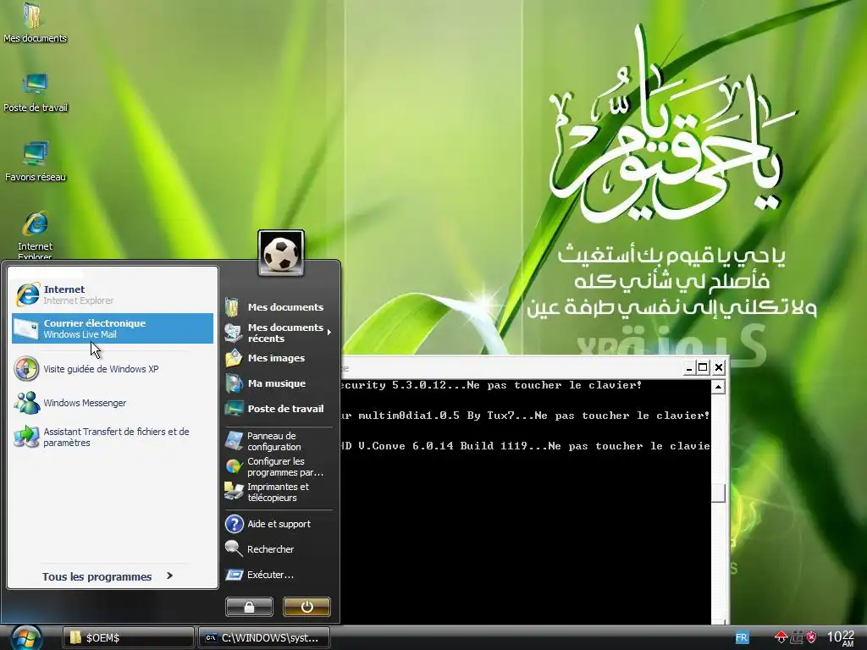Open Favoris réseau desktop icon
The width and height of the screenshot is (867, 650).
click(x=36, y=162)
